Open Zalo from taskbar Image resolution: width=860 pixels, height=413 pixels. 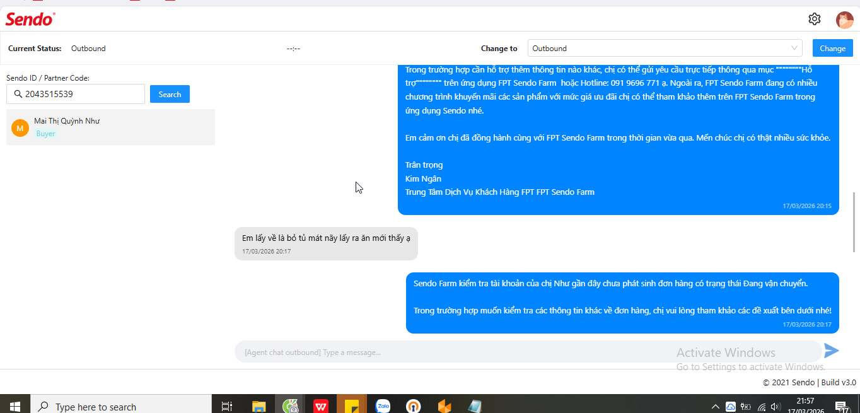coord(383,407)
